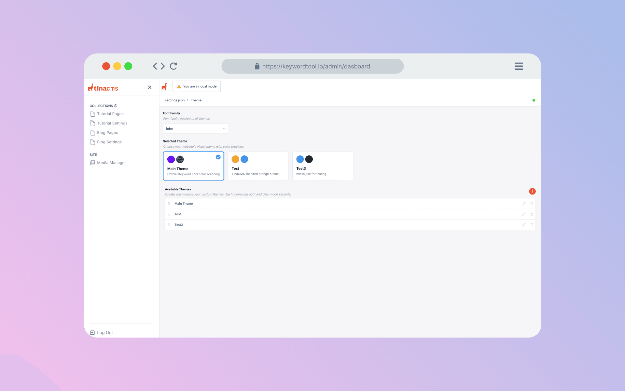
Task: Click the Collections info icon
Action: [x=116, y=106]
